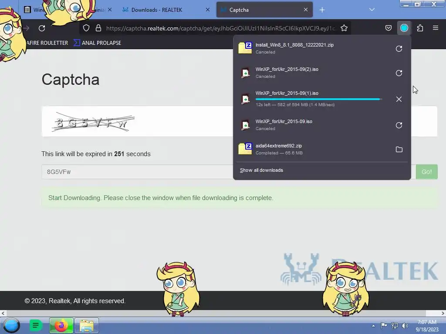Click the address bar URL

pos(220,28)
